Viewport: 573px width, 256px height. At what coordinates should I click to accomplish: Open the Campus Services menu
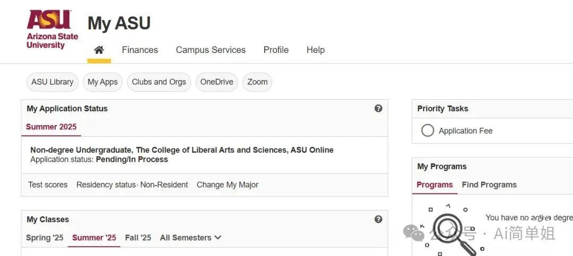click(x=211, y=50)
